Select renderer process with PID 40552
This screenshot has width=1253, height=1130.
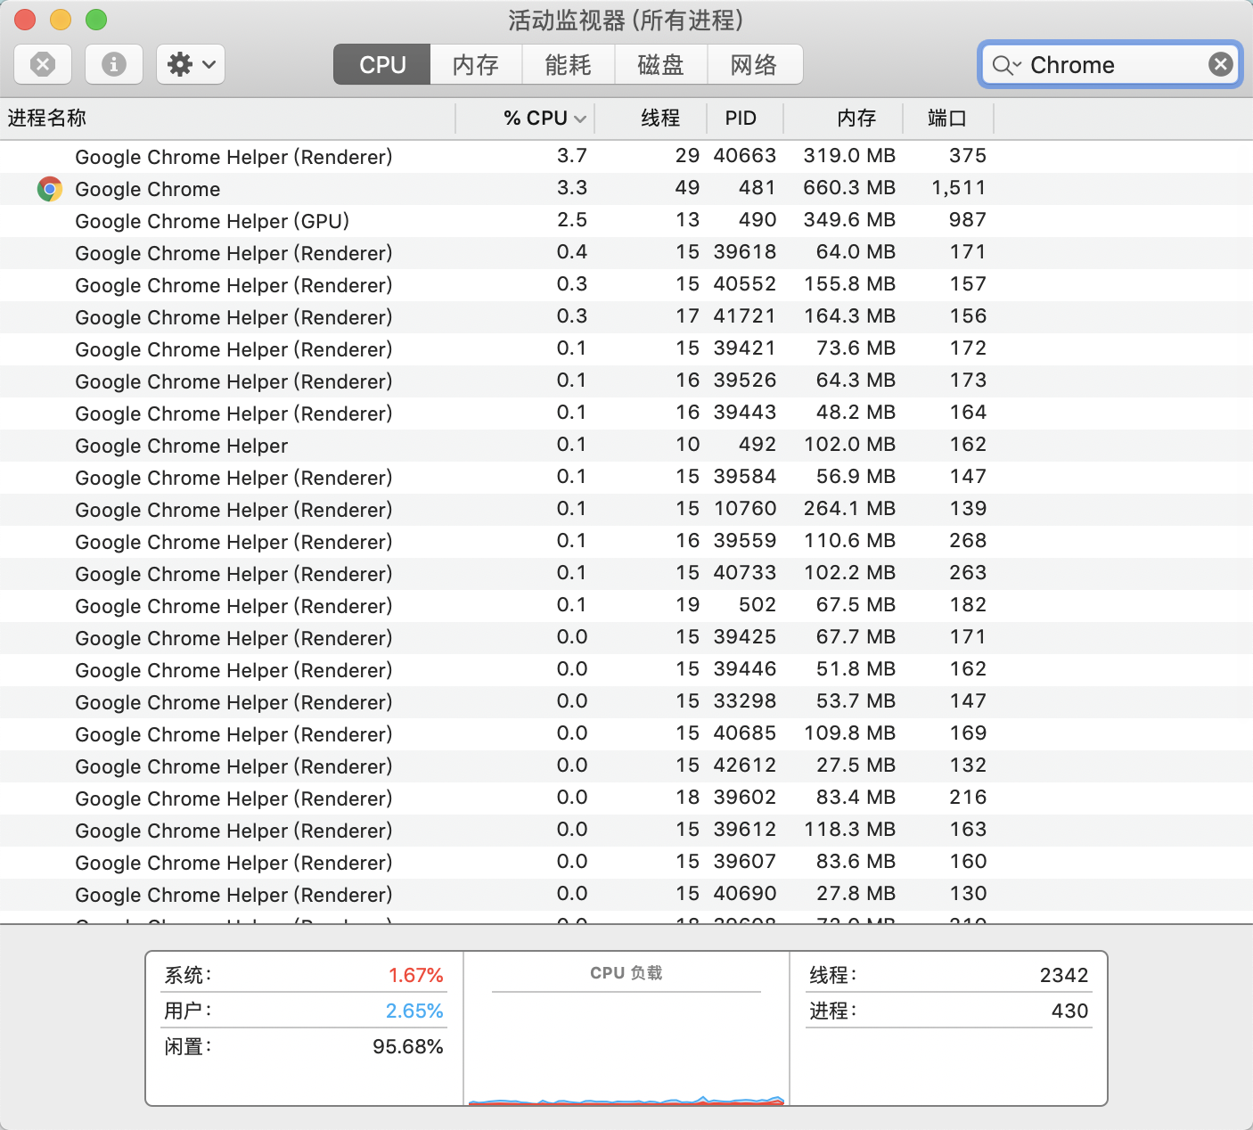tap(626, 285)
